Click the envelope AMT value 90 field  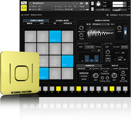tap(98, 51)
